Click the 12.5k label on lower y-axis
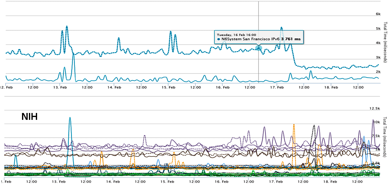 pyautogui.click(x=375, y=108)
